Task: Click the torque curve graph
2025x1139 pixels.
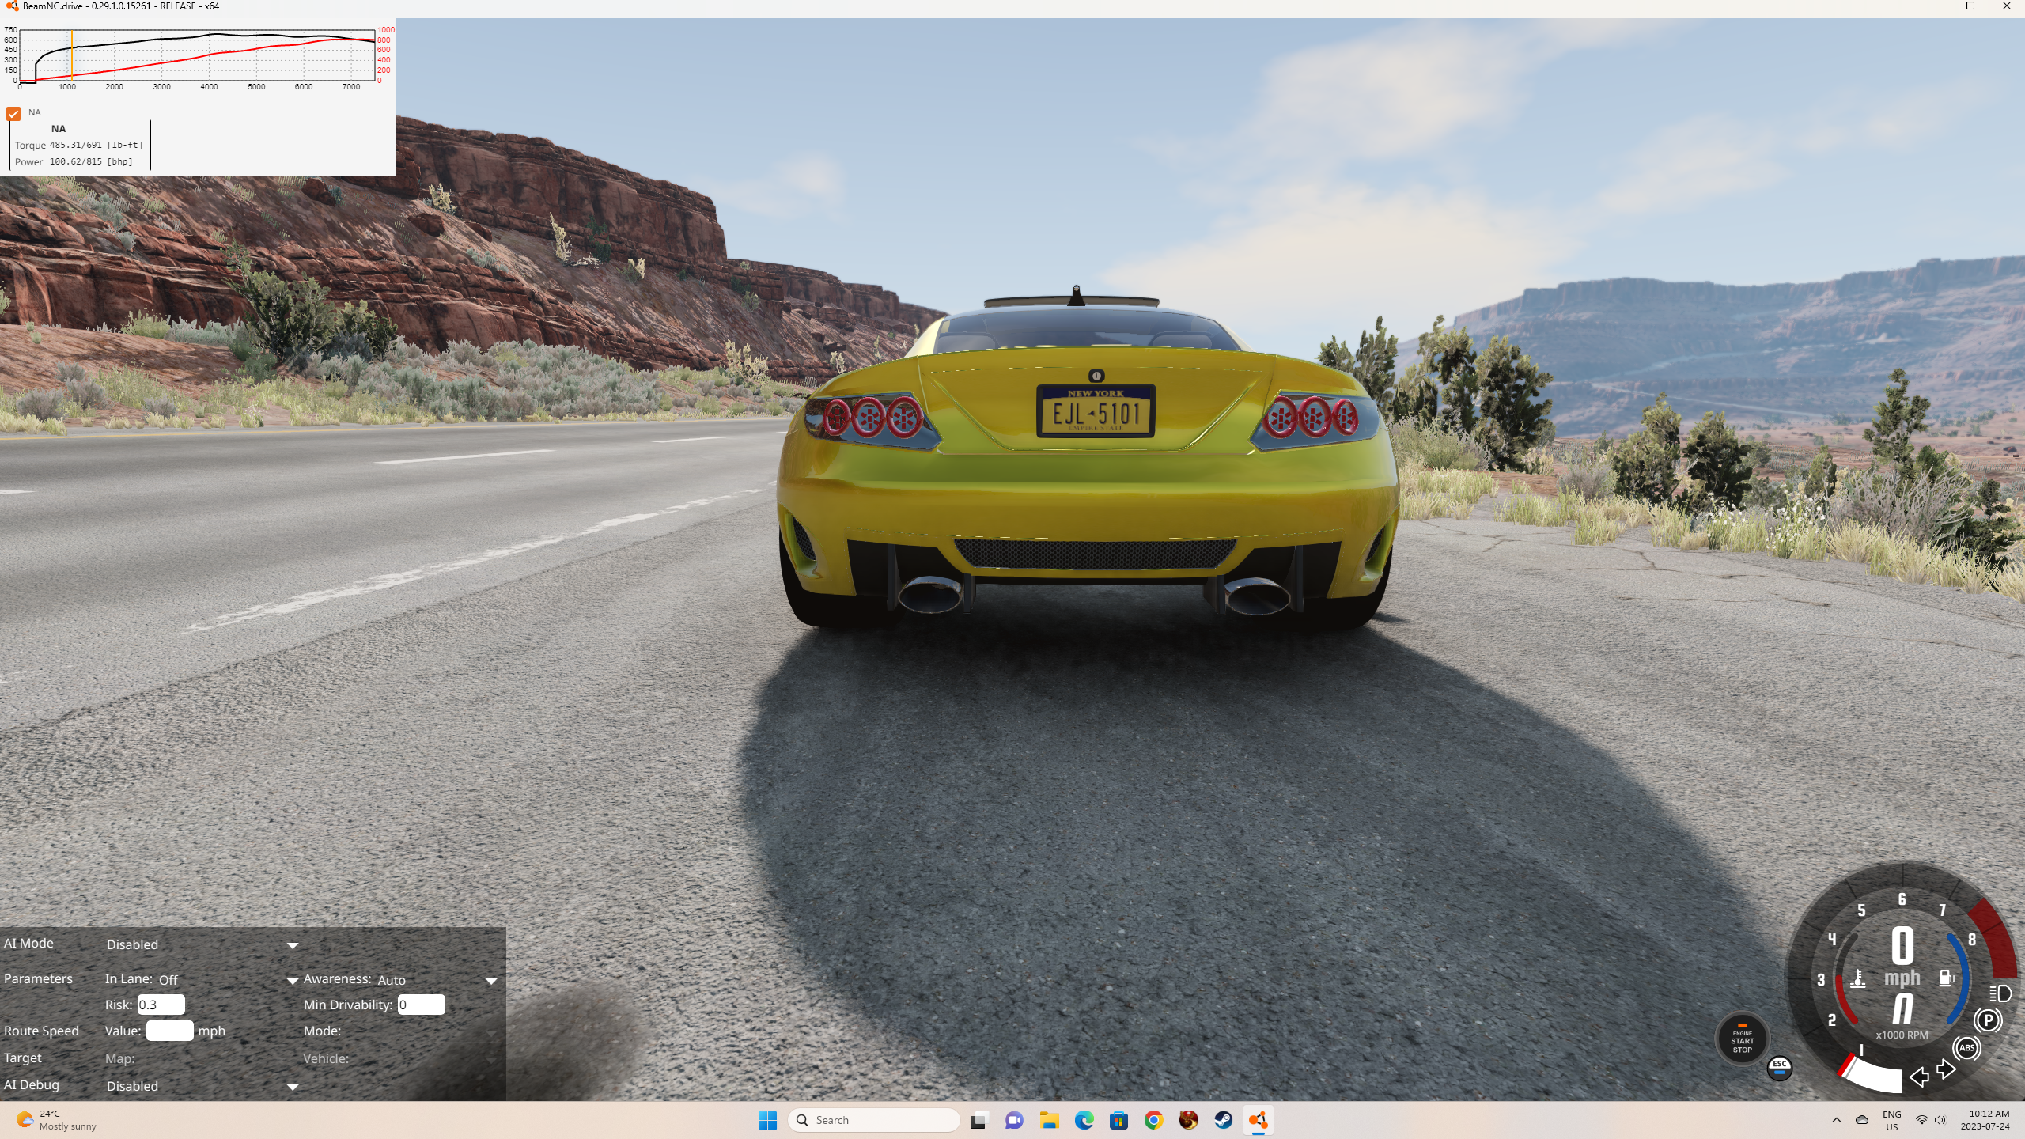Action: [196, 55]
